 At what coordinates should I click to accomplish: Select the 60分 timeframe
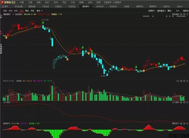16,11
